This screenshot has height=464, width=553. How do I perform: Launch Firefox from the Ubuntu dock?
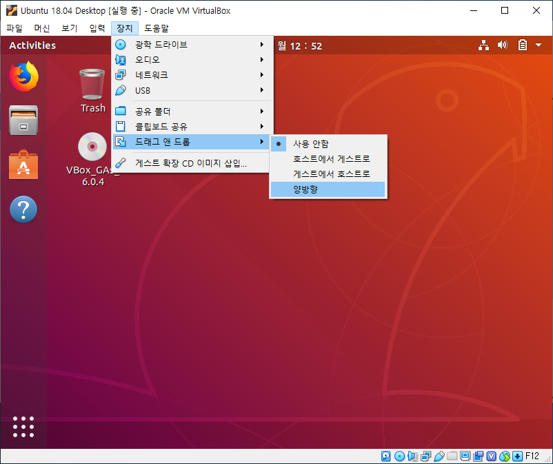click(23, 76)
